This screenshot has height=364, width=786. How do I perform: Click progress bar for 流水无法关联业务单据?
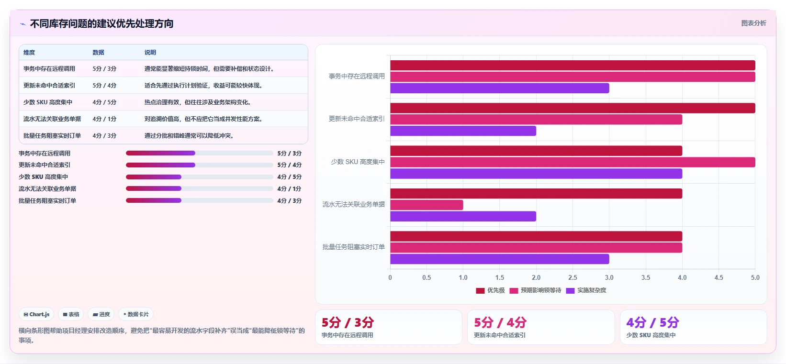[x=199, y=188]
